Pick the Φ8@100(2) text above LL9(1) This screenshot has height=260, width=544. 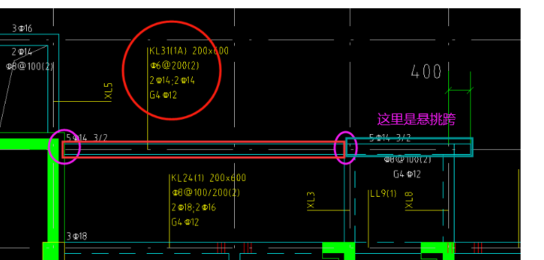pyautogui.click(x=407, y=160)
